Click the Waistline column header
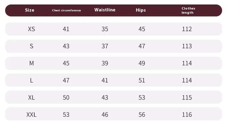The width and height of the screenshot is (226, 124). (104, 10)
